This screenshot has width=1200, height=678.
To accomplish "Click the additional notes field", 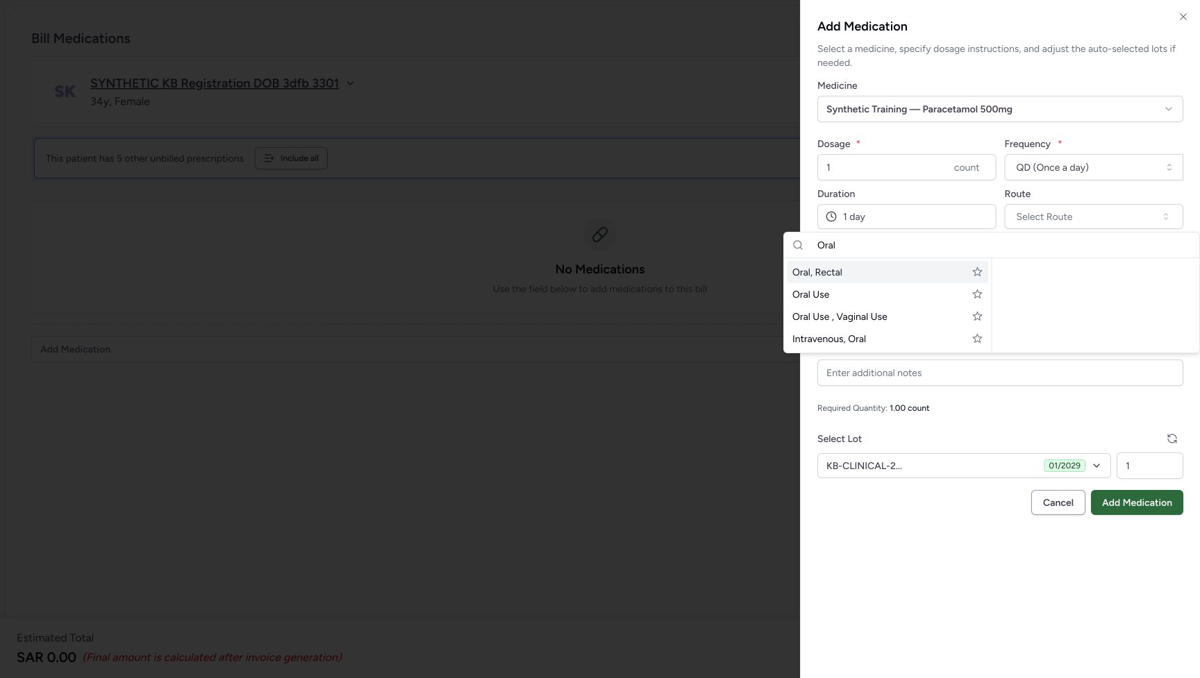I will (1000, 373).
